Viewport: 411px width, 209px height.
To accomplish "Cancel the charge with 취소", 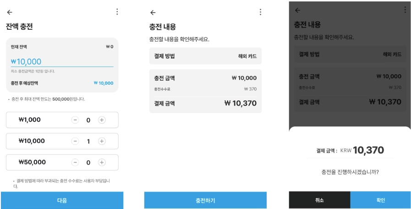I will click(319, 200).
